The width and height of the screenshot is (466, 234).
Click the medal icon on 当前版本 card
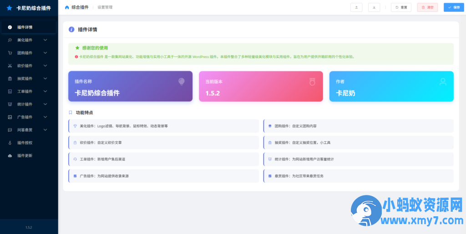[x=312, y=81]
